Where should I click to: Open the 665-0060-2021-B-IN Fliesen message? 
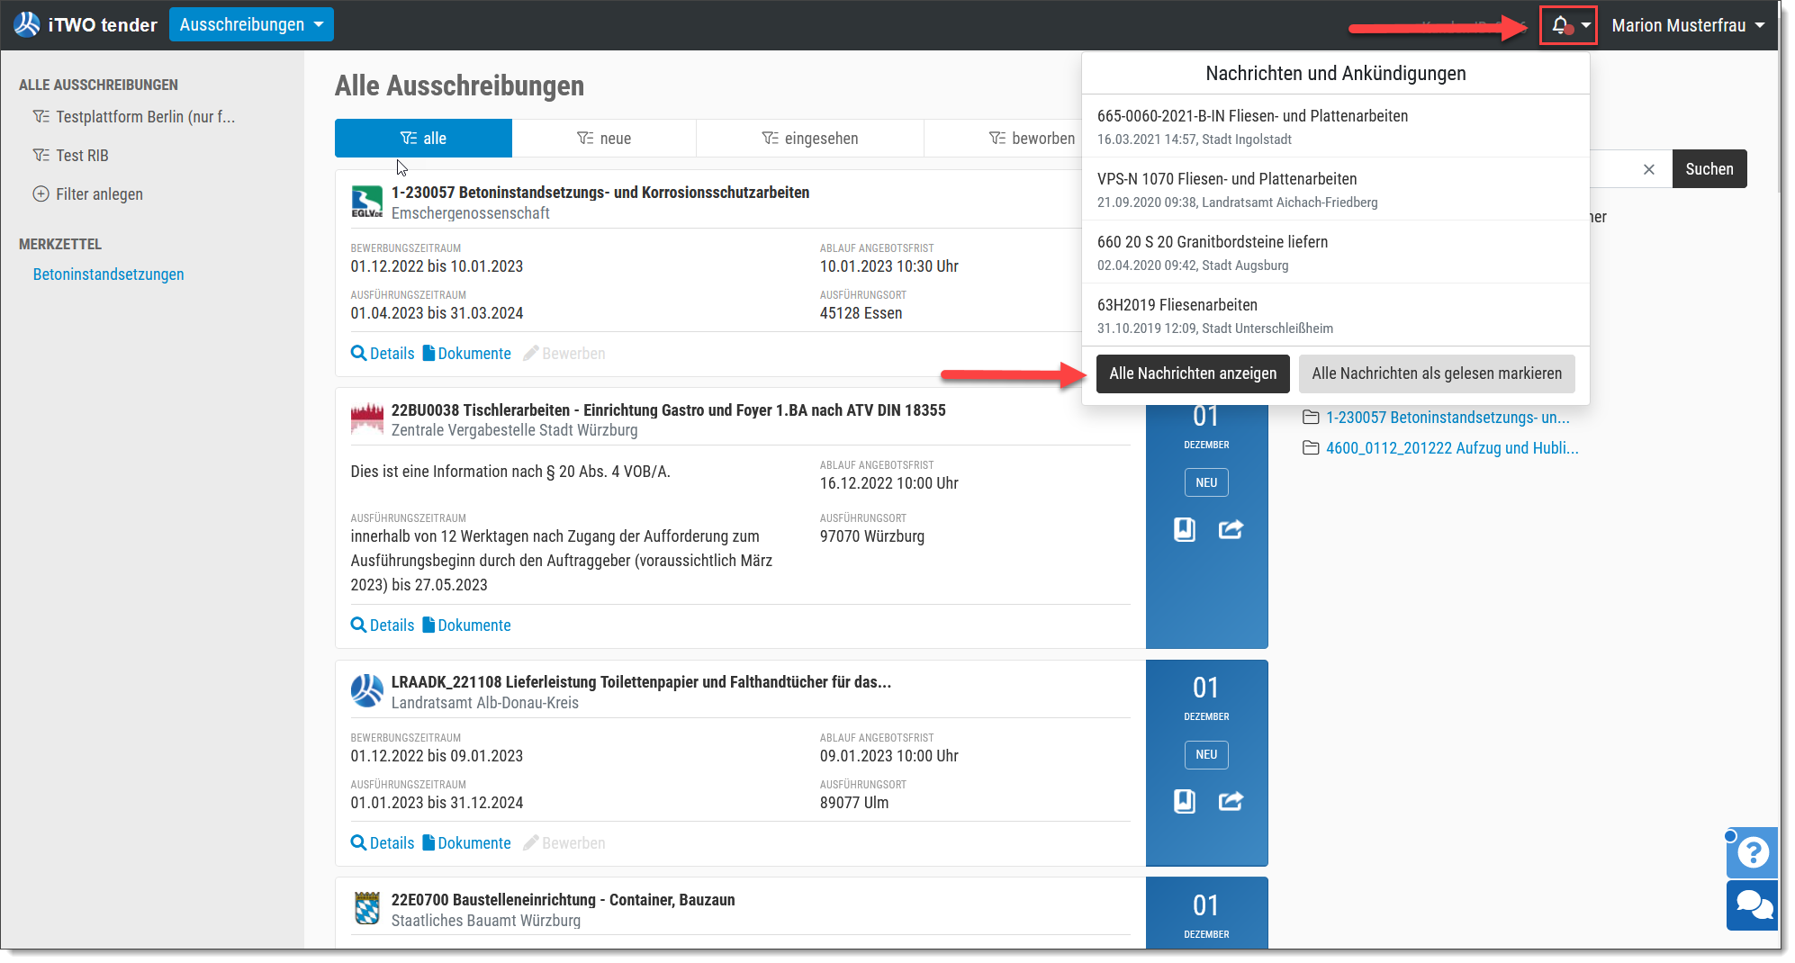click(x=1336, y=126)
